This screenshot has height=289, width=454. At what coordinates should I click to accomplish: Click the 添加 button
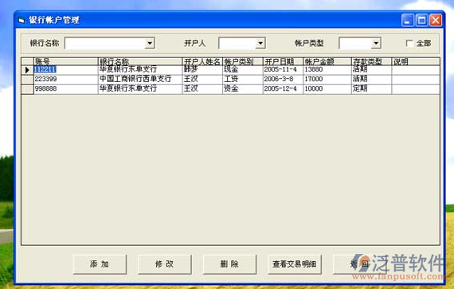click(x=100, y=264)
